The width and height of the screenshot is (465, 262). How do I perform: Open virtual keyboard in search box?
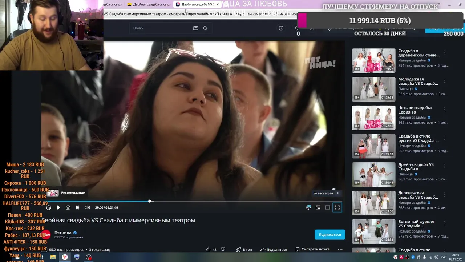tap(195, 28)
